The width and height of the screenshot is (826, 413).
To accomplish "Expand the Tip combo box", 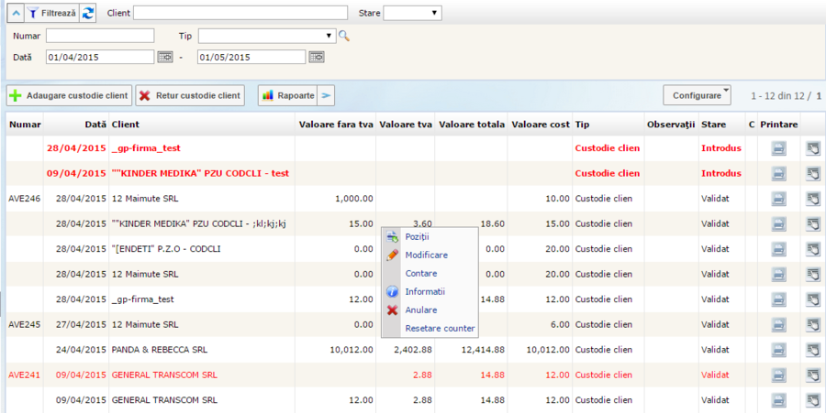I will (329, 36).
